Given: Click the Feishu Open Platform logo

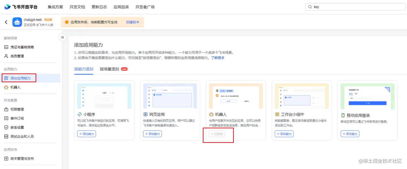Looking at the screenshot, I should [x=21, y=7].
